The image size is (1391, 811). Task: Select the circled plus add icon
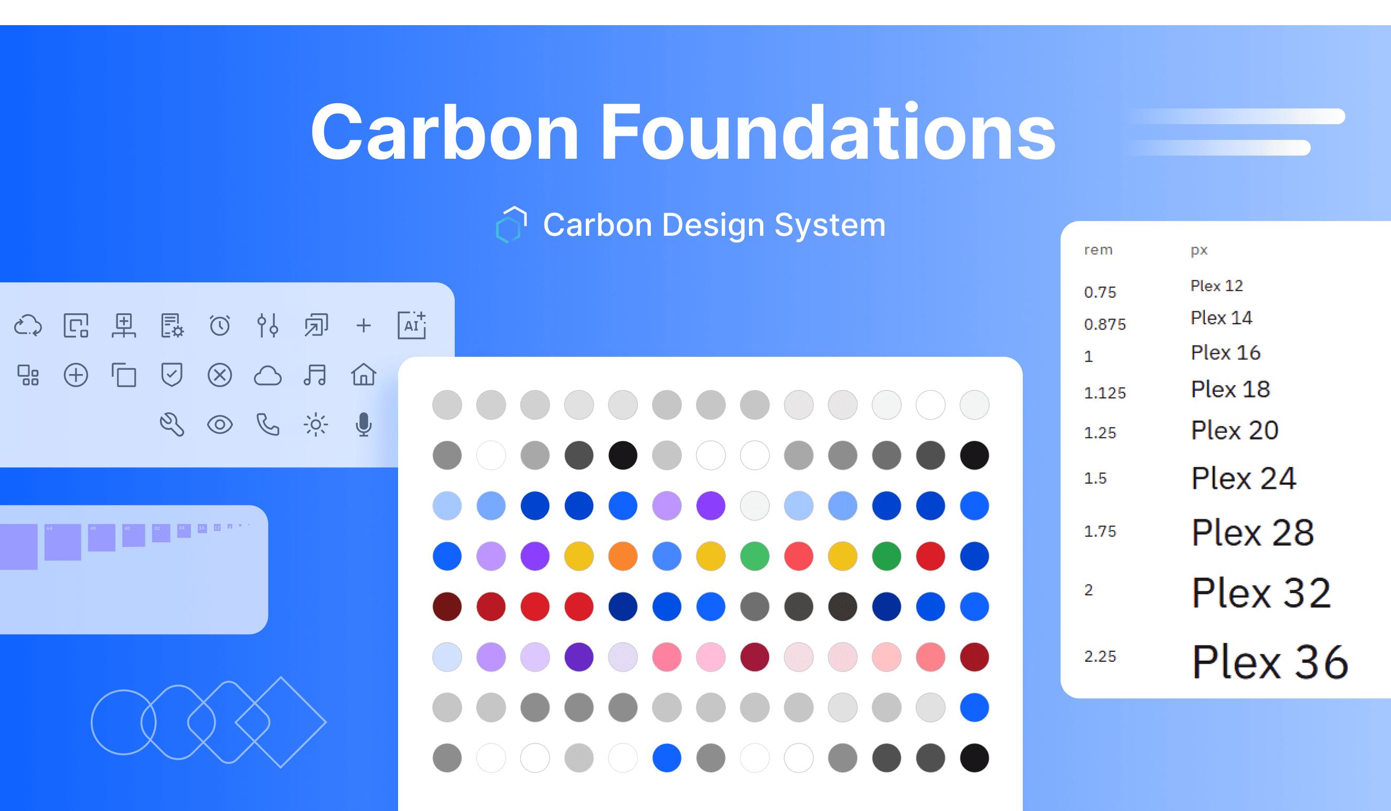(x=76, y=375)
